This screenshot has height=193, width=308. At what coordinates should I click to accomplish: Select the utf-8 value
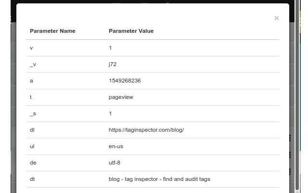(115, 163)
